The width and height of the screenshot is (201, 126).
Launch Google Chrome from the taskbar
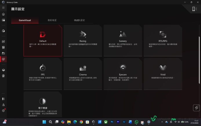81,122
